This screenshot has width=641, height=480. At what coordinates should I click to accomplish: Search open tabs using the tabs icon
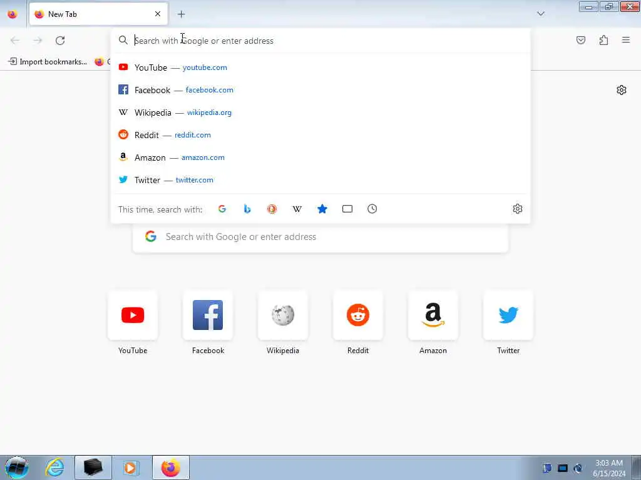[347, 209]
